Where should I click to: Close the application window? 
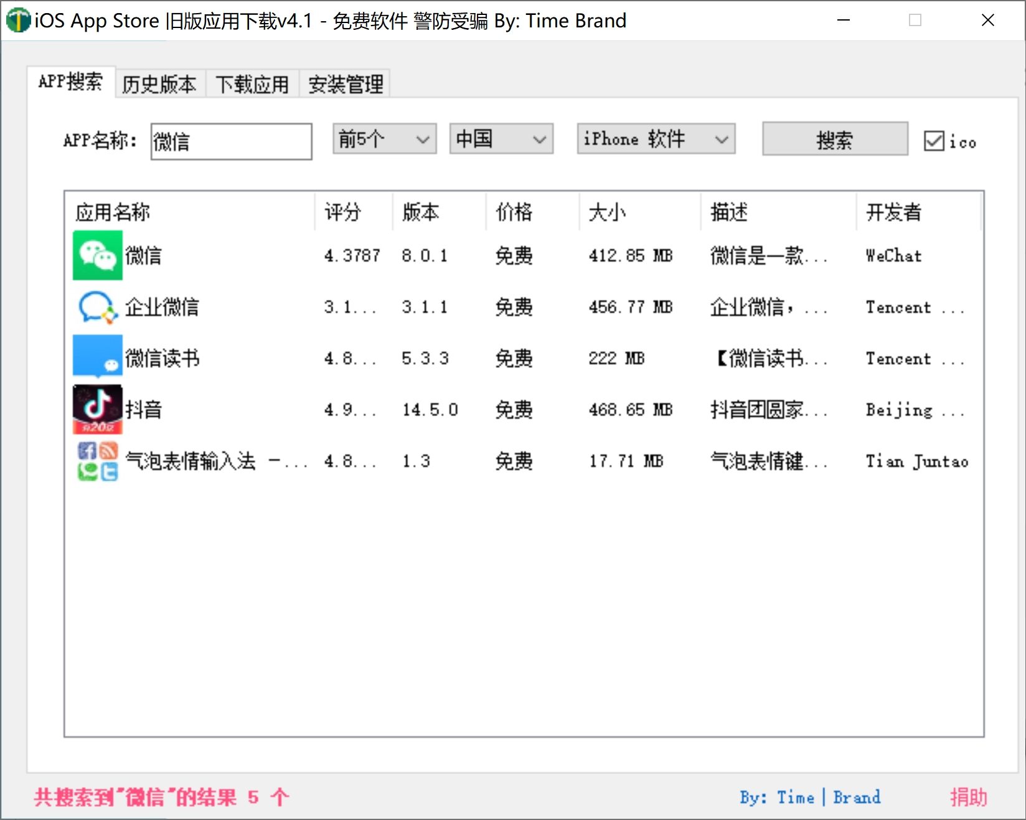click(988, 21)
